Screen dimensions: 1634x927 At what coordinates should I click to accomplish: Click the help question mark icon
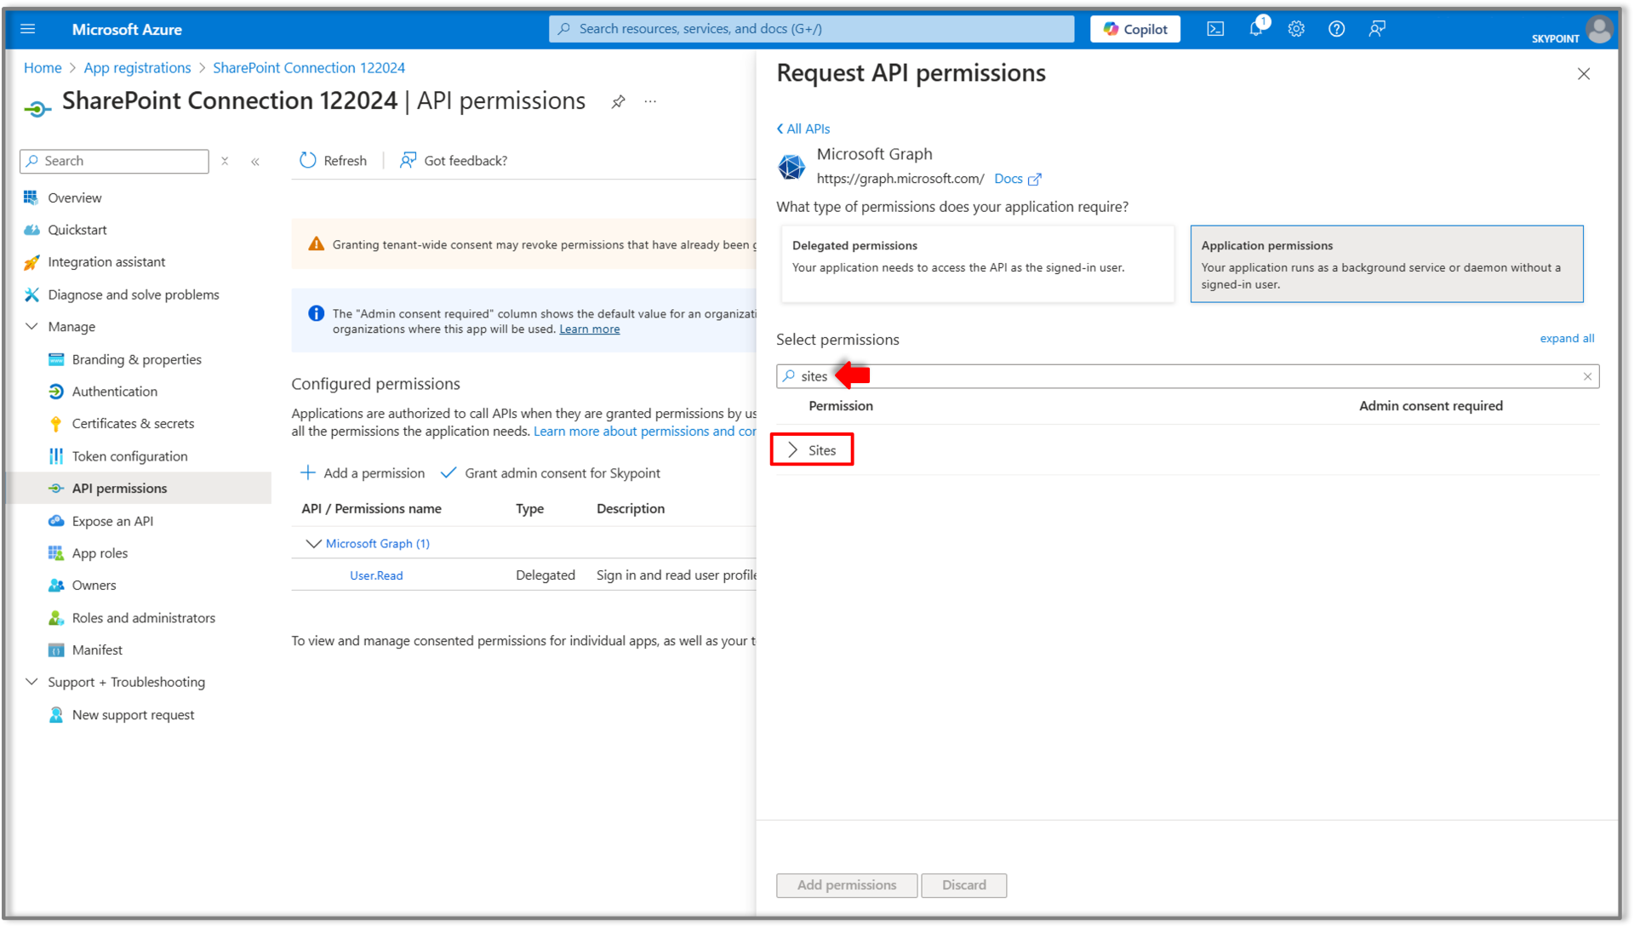[x=1336, y=29]
